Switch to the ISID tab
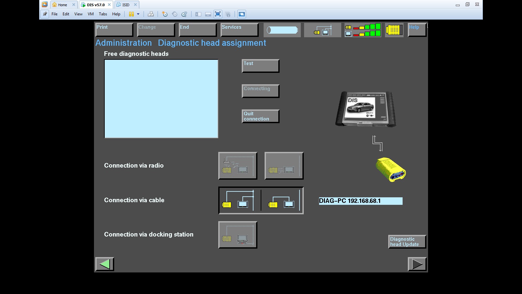 coord(126,5)
